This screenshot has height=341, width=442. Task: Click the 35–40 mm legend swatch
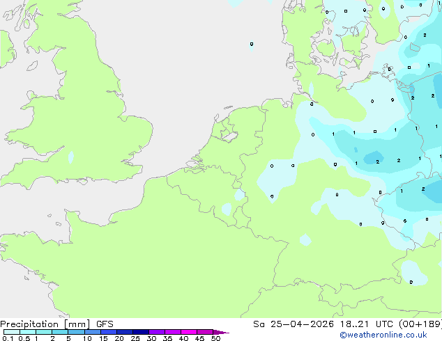tap(173, 332)
